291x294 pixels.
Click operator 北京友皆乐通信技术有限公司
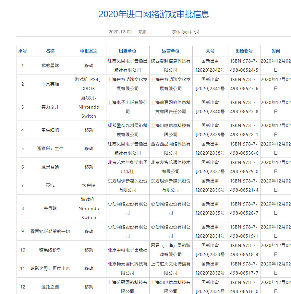pos(171,167)
